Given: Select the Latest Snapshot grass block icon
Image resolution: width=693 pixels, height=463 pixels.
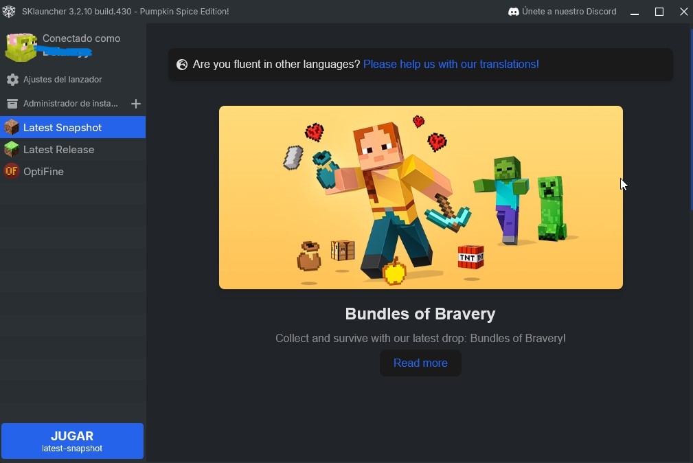Looking at the screenshot, I should [x=11, y=127].
